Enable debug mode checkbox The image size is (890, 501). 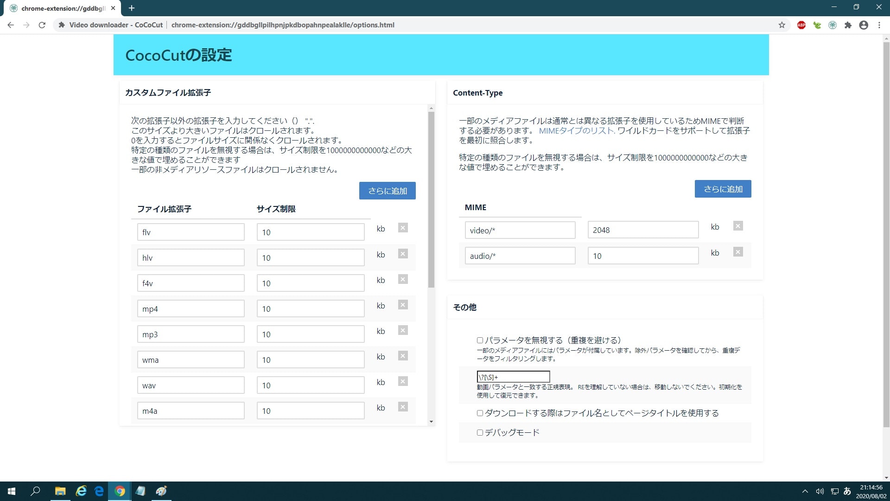click(480, 432)
